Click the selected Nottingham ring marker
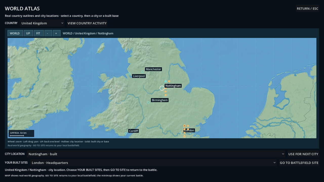 (x=162, y=88)
